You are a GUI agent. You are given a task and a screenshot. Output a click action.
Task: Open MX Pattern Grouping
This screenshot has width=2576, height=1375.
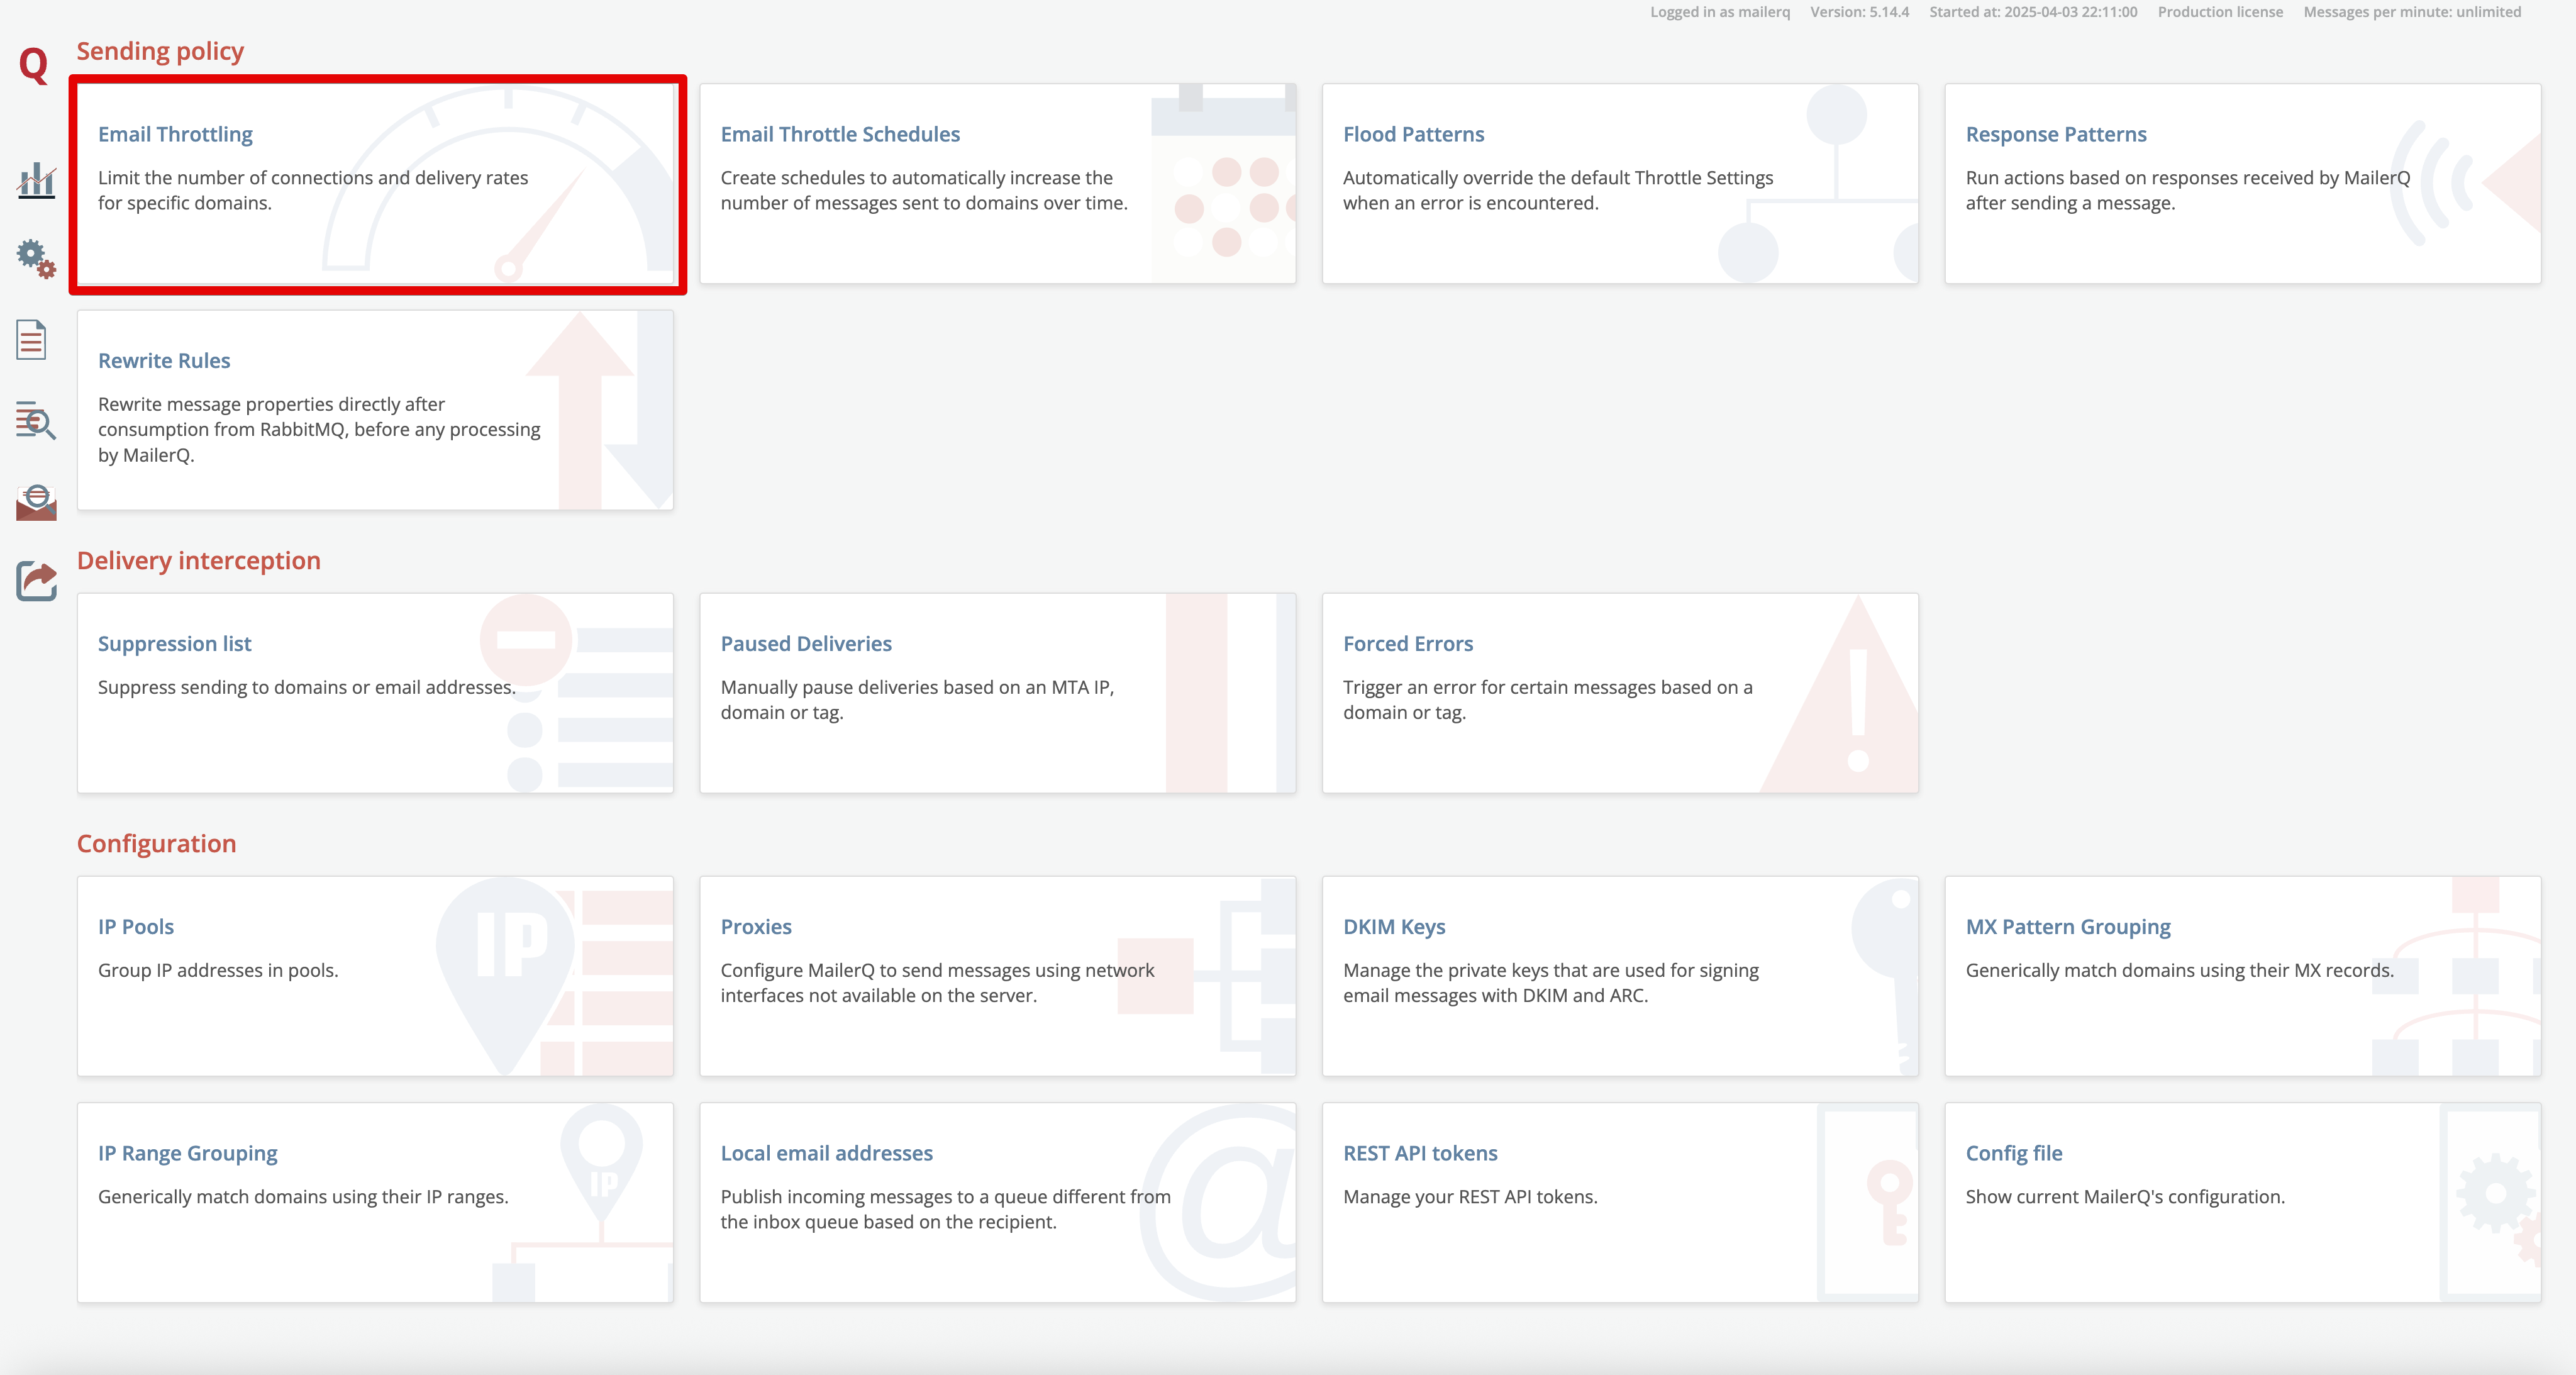click(2242, 977)
